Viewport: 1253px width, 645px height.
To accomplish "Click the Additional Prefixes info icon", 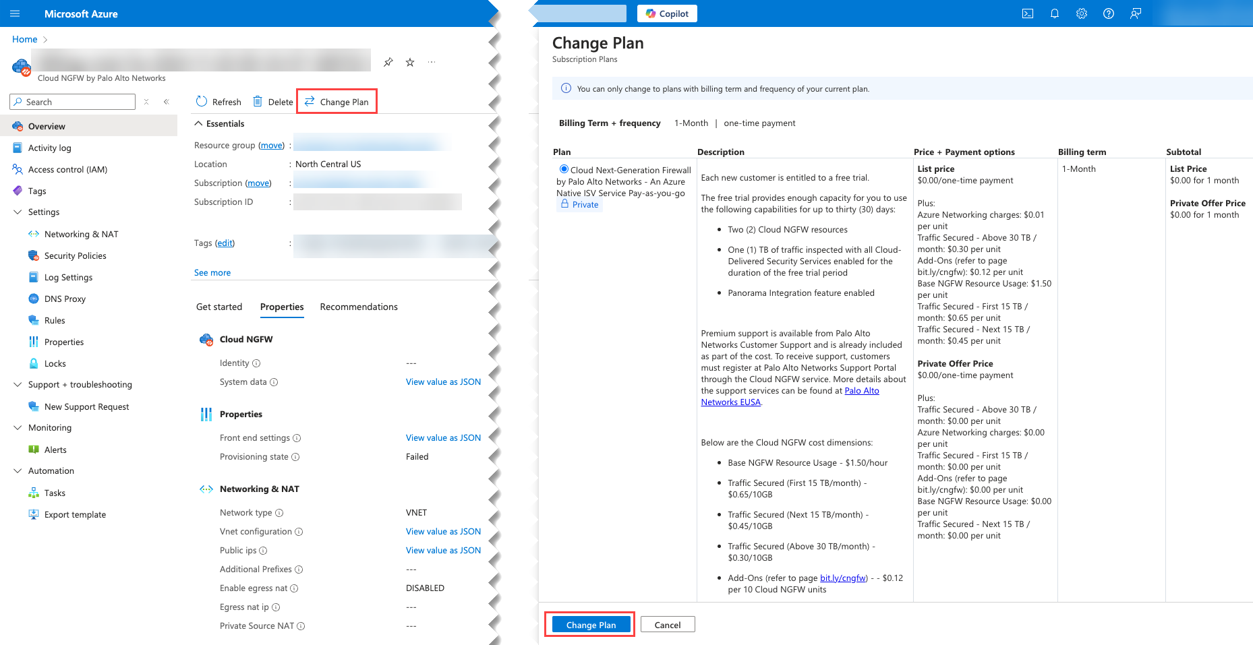I will (x=299, y=570).
